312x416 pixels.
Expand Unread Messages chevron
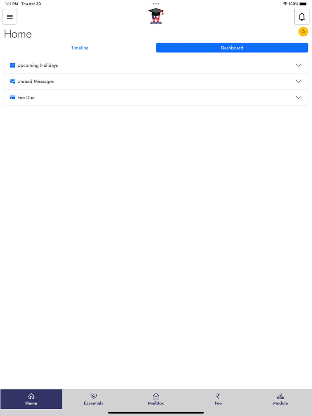click(299, 82)
